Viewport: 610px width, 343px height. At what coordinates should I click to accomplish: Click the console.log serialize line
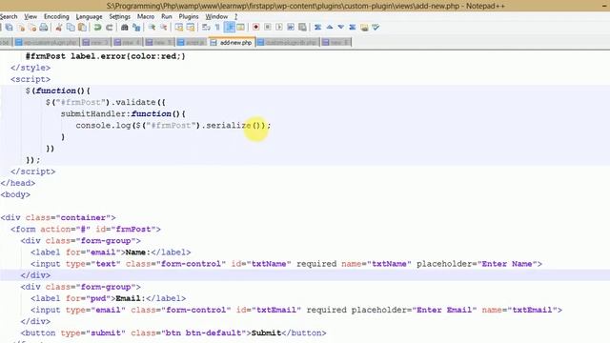173,125
